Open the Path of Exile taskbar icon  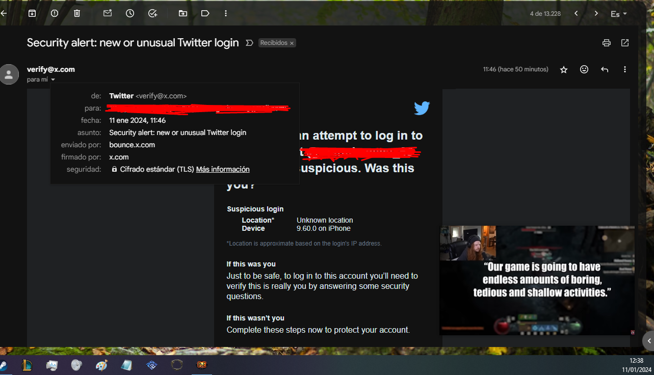coord(201,365)
